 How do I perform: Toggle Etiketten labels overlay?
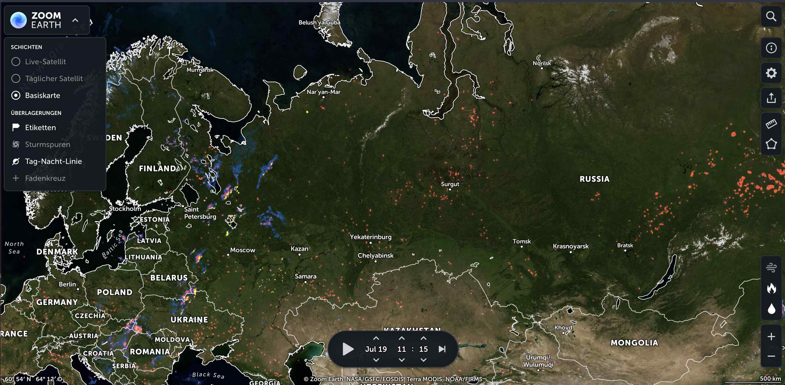coord(40,127)
